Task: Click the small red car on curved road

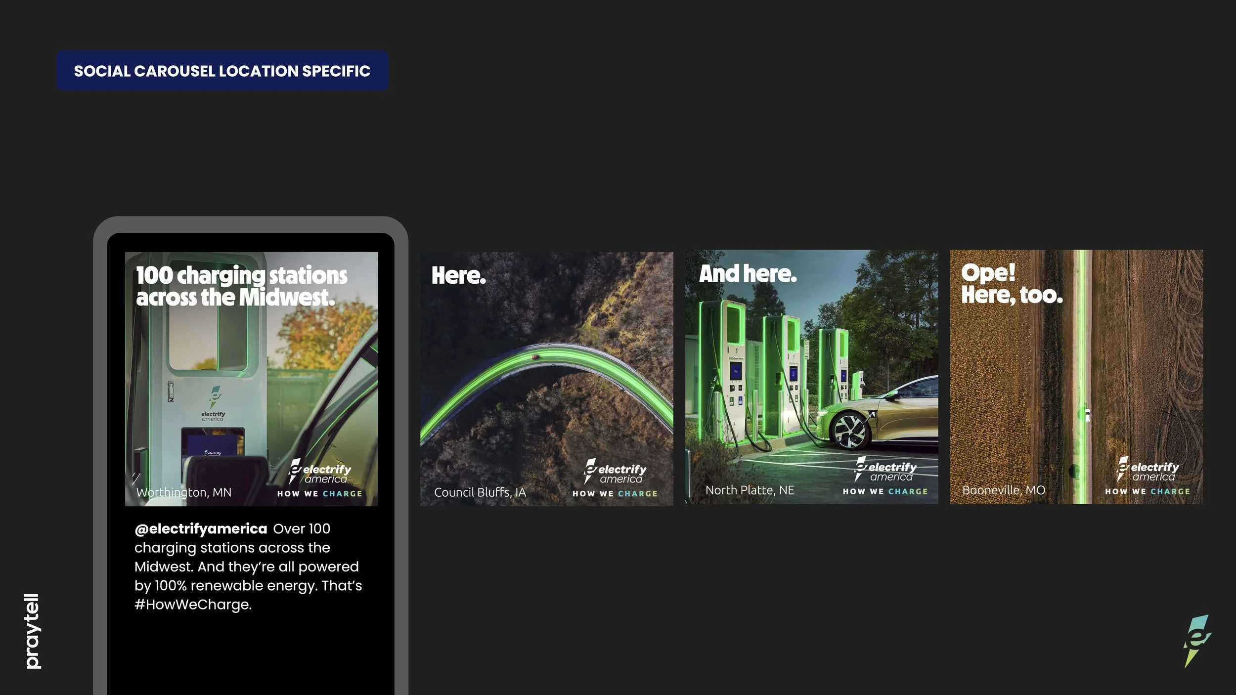Action: 534,356
